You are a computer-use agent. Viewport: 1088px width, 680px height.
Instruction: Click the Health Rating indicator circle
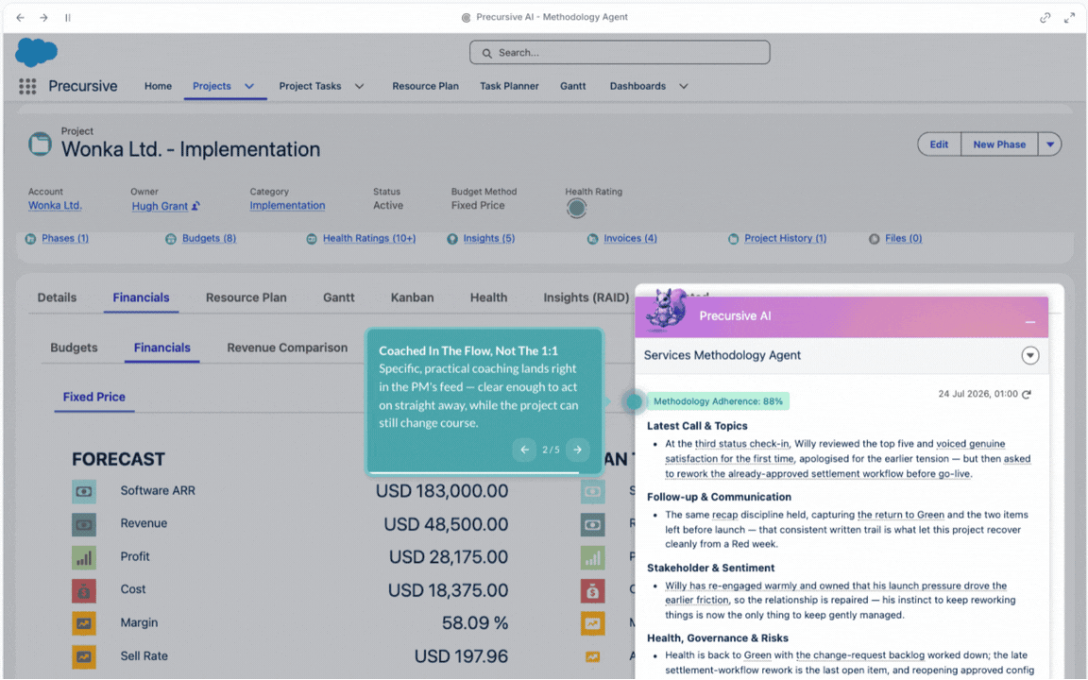pos(576,208)
